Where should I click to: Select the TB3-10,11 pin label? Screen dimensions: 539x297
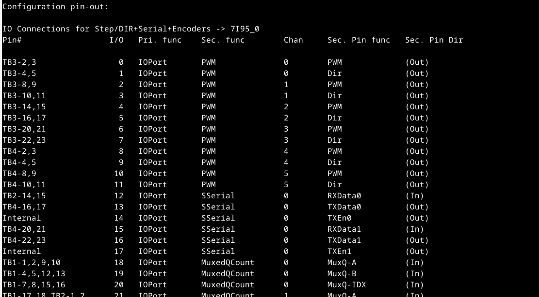(x=24, y=96)
